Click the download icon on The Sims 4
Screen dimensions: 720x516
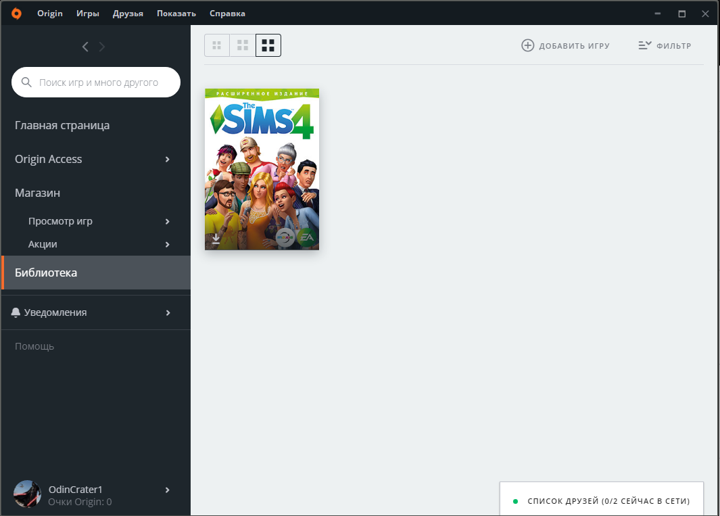coord(216,239)
